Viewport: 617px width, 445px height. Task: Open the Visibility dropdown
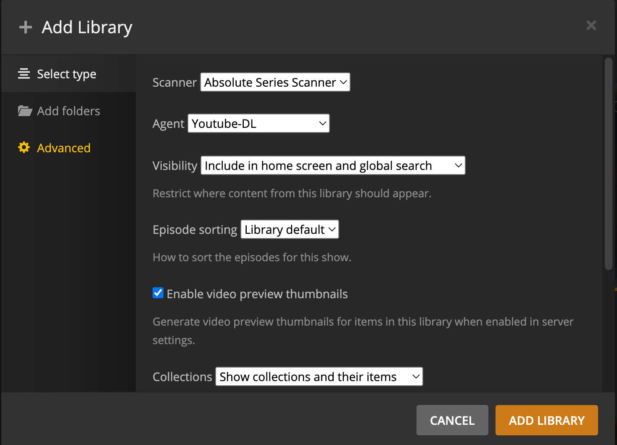tap(332, 165)
